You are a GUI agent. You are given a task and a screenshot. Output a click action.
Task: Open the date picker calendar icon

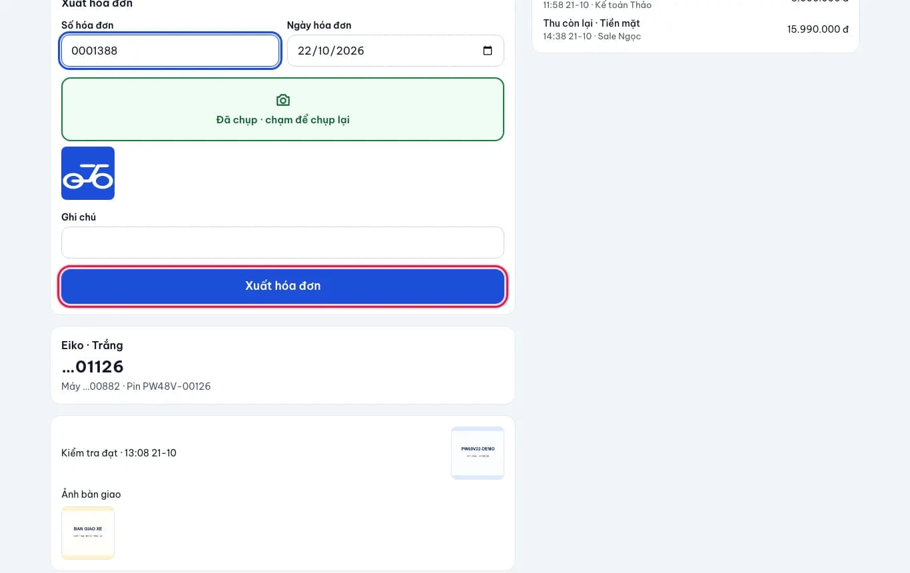point(488,51)
